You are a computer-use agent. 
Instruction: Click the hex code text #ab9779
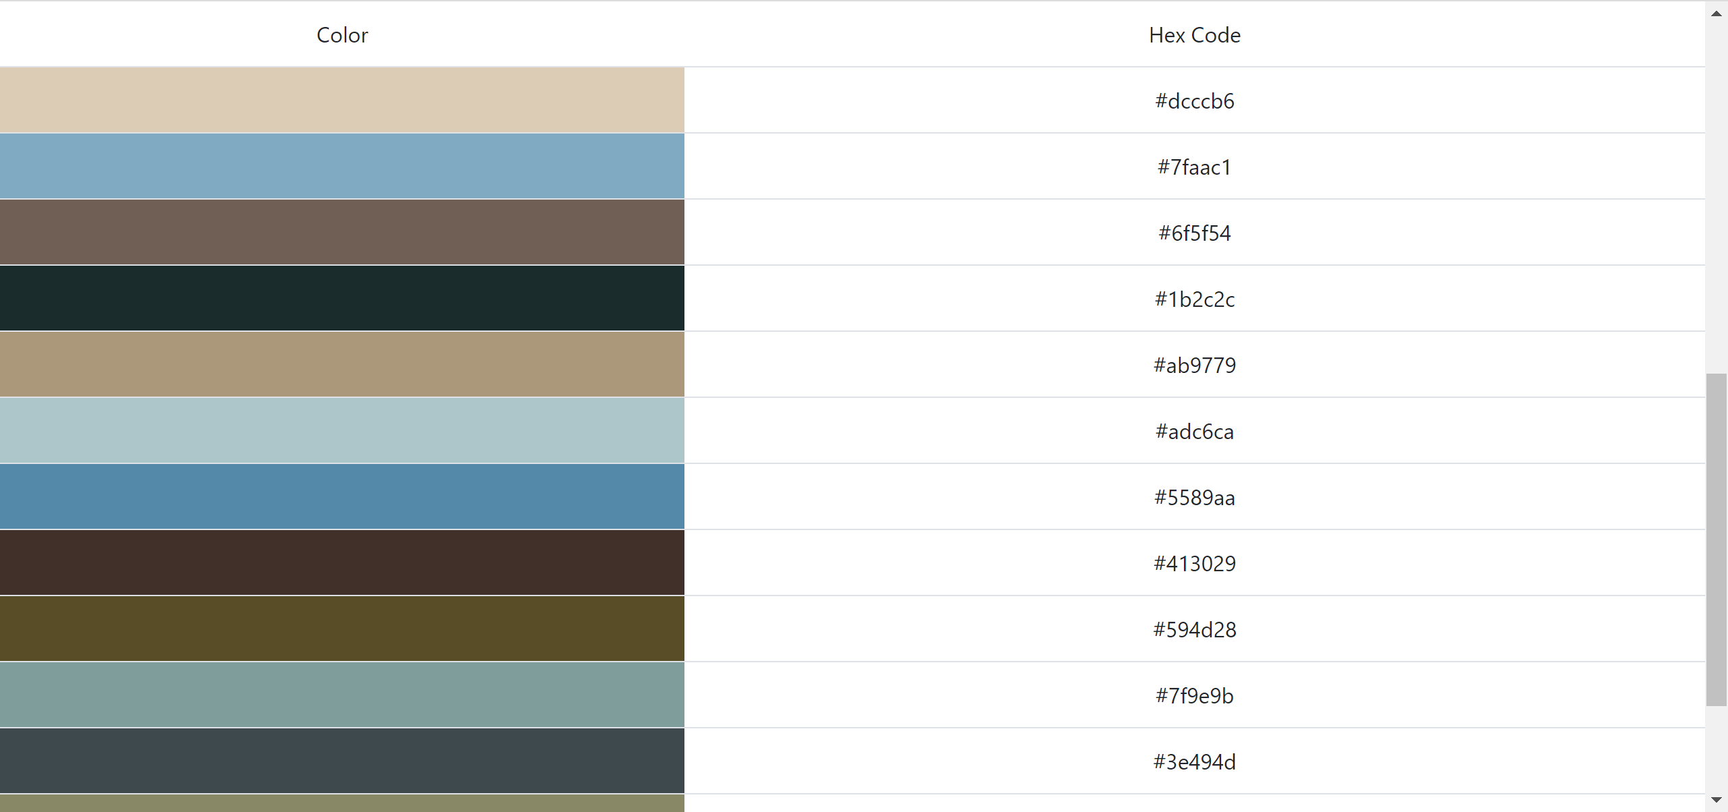[1195, 365]
